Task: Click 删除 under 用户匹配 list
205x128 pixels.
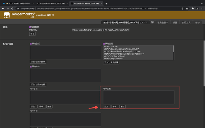Action: coord(123,107)
